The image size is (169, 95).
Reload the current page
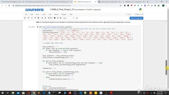point(9,6)
